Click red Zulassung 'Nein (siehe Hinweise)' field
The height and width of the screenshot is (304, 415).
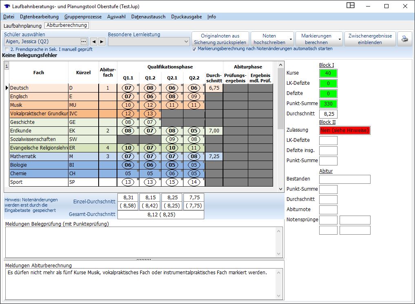click(344, 130)
